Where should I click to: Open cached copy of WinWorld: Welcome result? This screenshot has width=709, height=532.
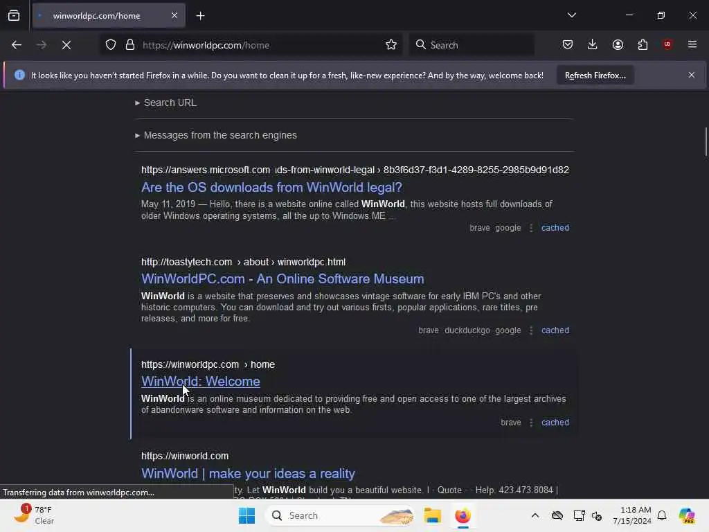pyautogui.click(x=555, y=423)
